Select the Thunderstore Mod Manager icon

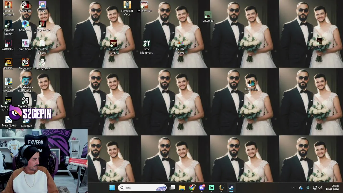tap(25, 85)
